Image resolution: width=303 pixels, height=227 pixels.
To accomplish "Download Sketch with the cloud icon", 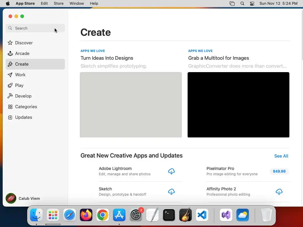I will [x=171, y=192].
